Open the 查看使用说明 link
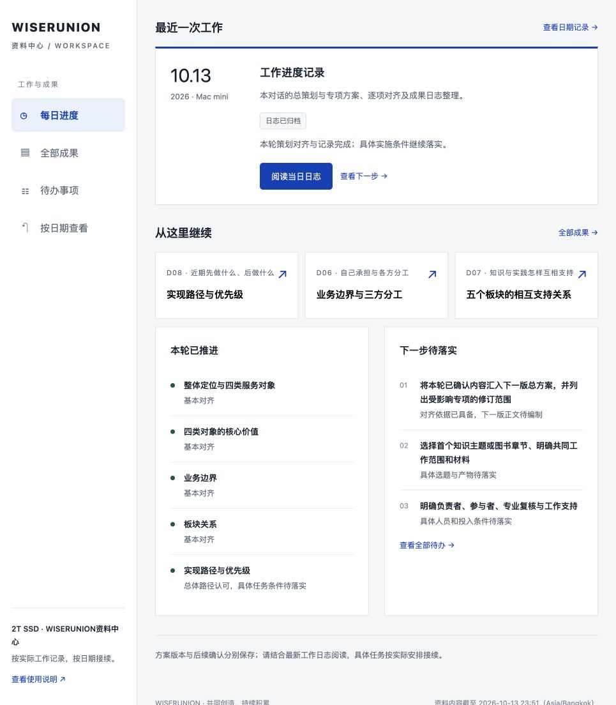616x705 pixels. (39, 679)
